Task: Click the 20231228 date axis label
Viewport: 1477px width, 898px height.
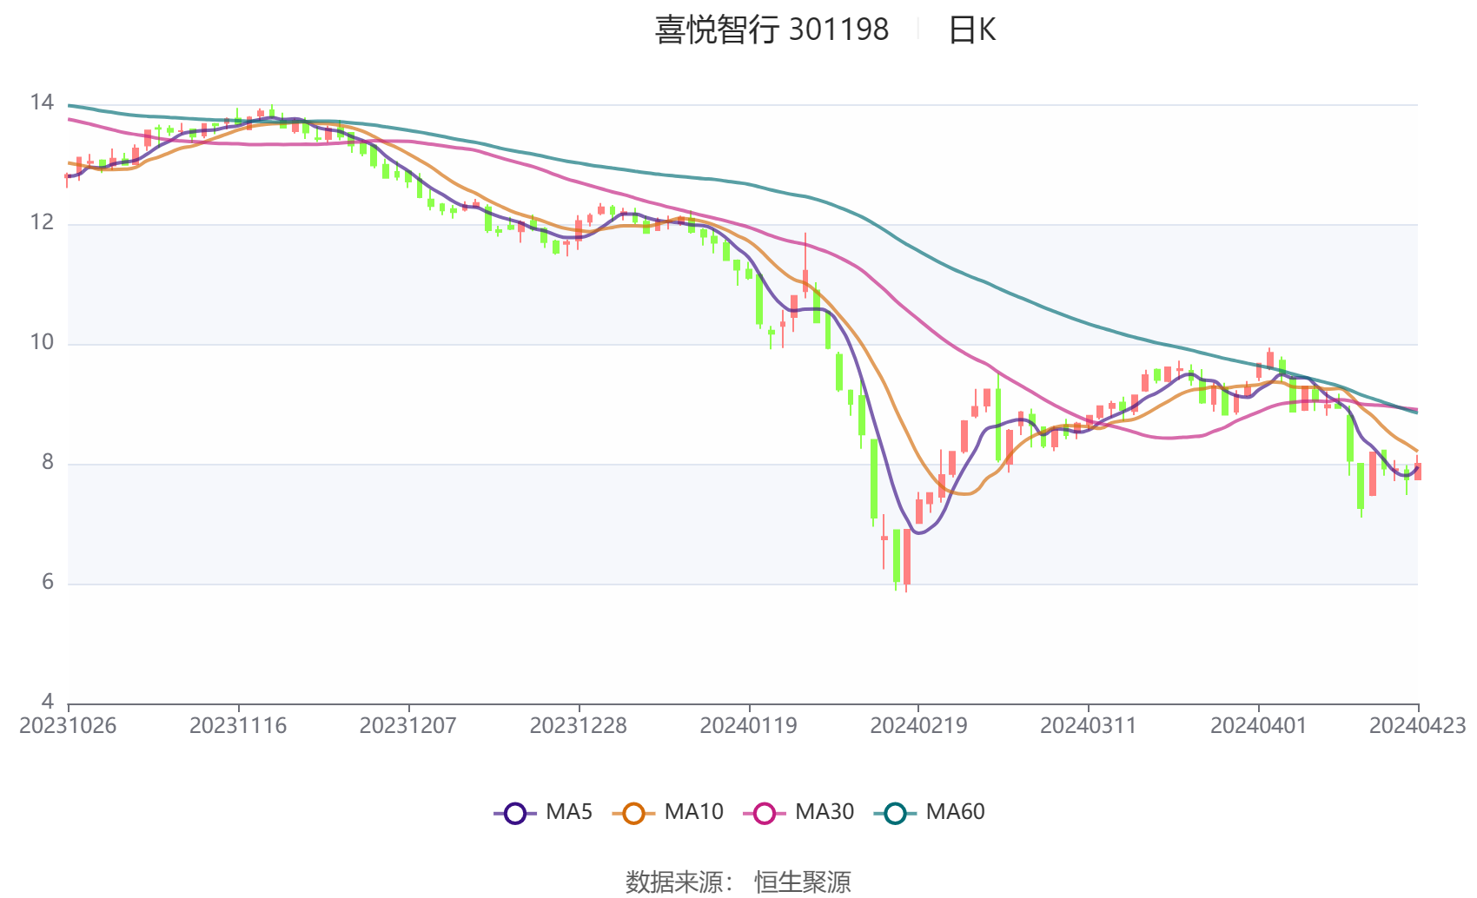Action: pos(579,726)
